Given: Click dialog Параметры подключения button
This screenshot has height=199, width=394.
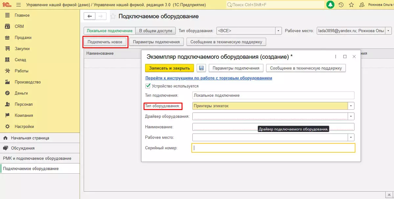Looking at the screenshot, I should tap(236, 68).
